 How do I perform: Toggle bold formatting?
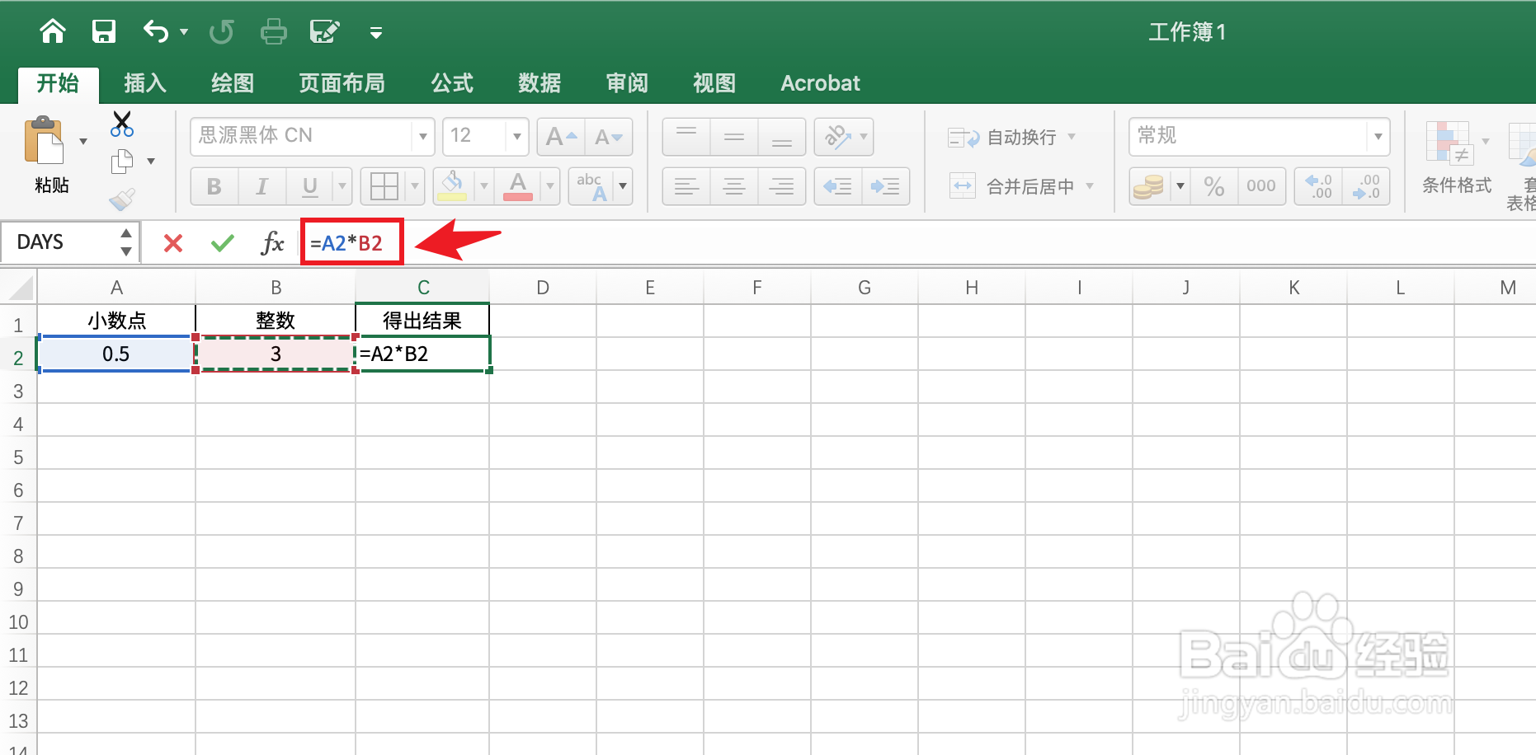214,186
